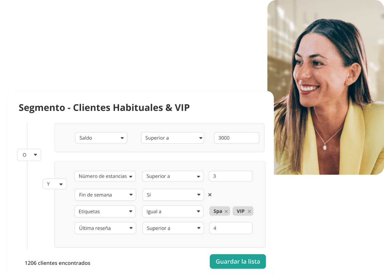This screenshot has width=384, height=279.
Task: Delete the Fin de semana condition row
Action: 210,195
